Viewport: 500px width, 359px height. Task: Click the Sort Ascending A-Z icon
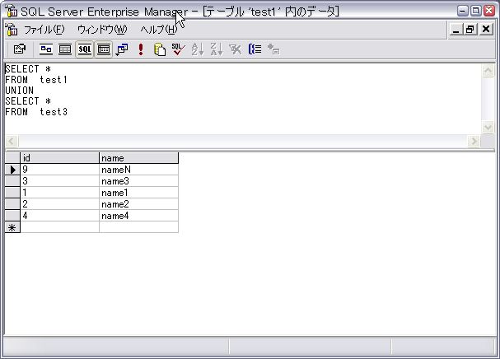(198, 49)
